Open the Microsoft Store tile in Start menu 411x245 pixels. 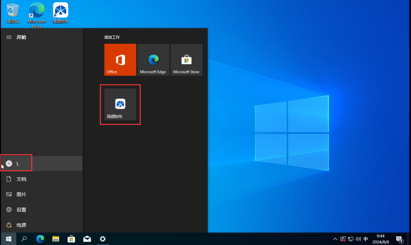(187, 60)
